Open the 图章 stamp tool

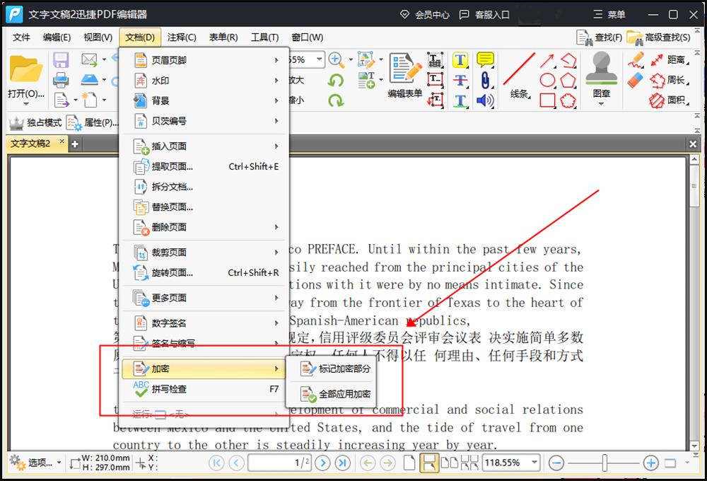tap(600, 78)
